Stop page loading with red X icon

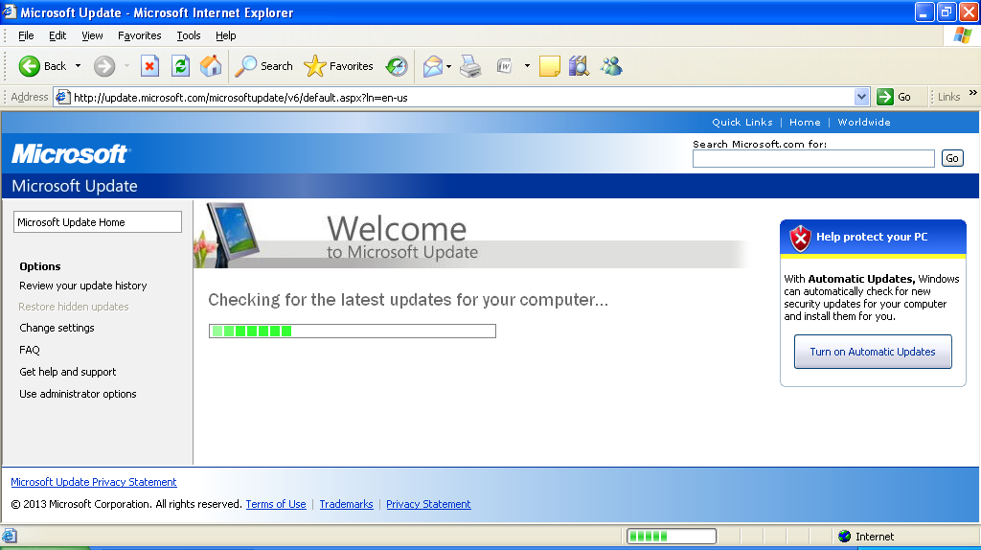(149, 66)
